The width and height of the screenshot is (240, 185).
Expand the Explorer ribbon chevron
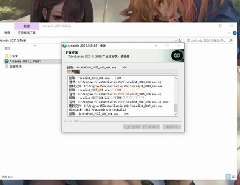229,33
